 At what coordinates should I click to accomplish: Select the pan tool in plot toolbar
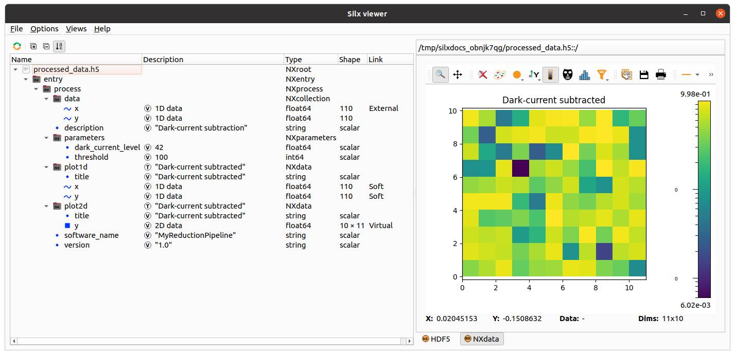click(458, 75)
